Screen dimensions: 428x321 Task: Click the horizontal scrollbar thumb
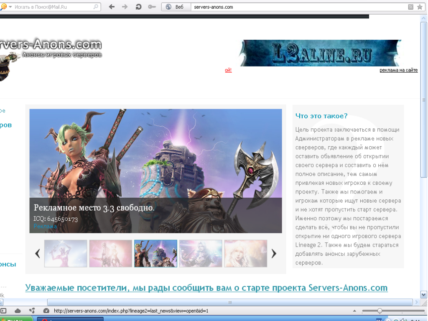[x=230, y=302]
